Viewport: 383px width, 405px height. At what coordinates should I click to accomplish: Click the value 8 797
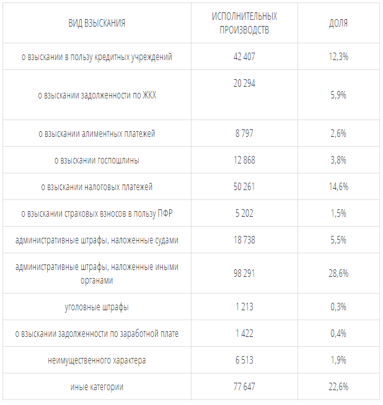pyautogui.click(x=244, y=134)
